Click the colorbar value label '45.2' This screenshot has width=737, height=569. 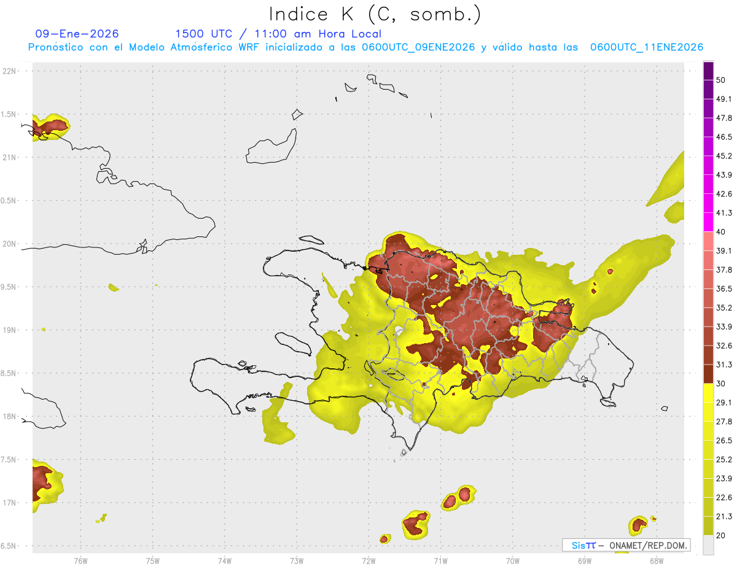pos(723,156)
